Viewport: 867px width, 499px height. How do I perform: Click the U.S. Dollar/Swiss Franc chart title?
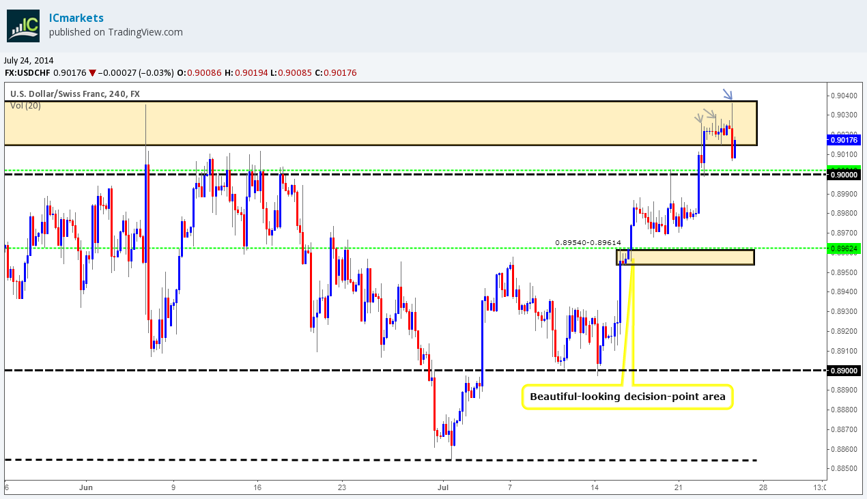pyautogui.click(x=75, y=94)
